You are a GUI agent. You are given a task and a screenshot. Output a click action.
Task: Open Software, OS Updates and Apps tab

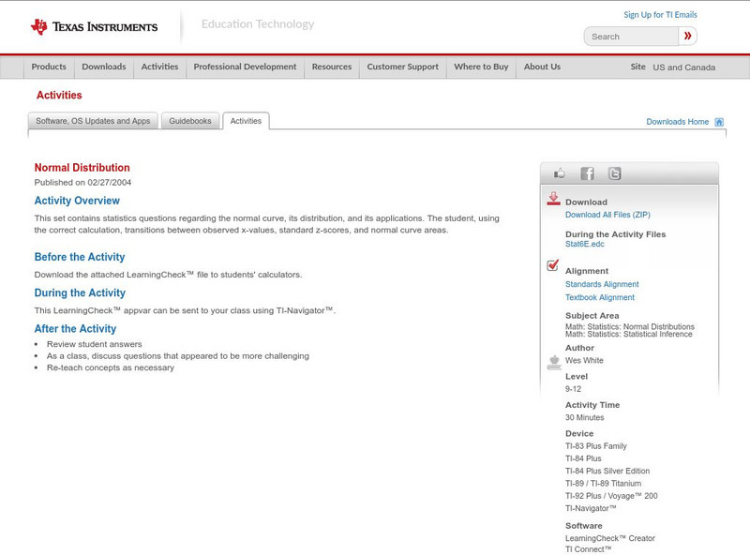[93, 121]
